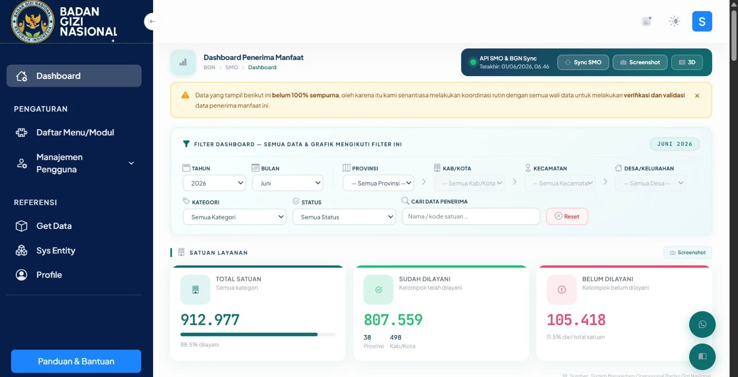Open the notifications message icon
Image resolution: width=738 pixels, height=377 pixels.
[647, 21]
